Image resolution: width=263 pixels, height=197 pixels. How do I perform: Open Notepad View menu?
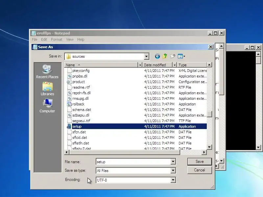[x=70, y=39]
